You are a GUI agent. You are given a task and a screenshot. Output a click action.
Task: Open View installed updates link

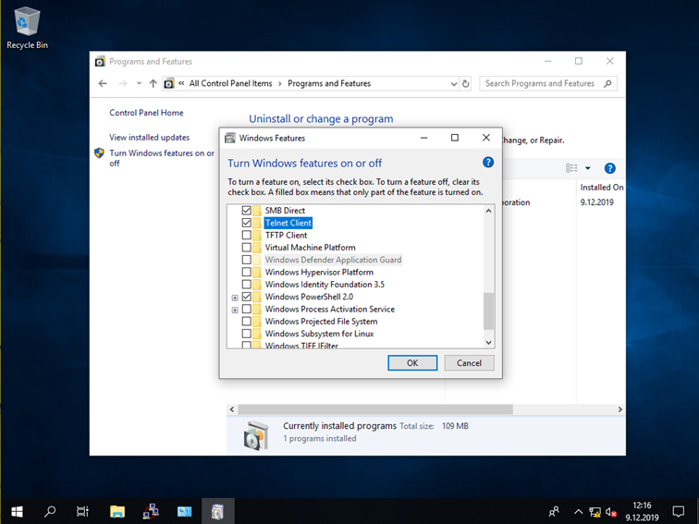point(150,137)
